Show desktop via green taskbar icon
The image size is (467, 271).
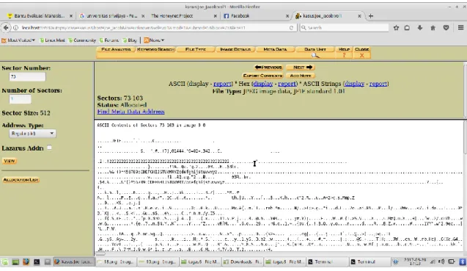(15, 261)
